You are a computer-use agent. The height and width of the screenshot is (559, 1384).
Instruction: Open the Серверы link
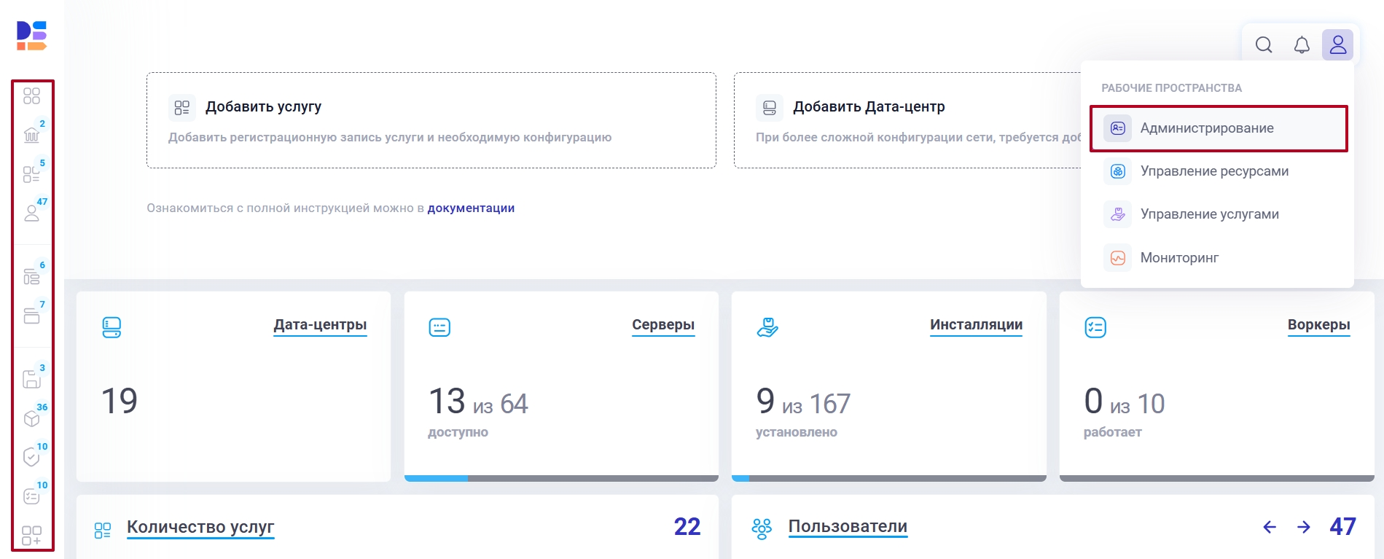click(663, 325)
